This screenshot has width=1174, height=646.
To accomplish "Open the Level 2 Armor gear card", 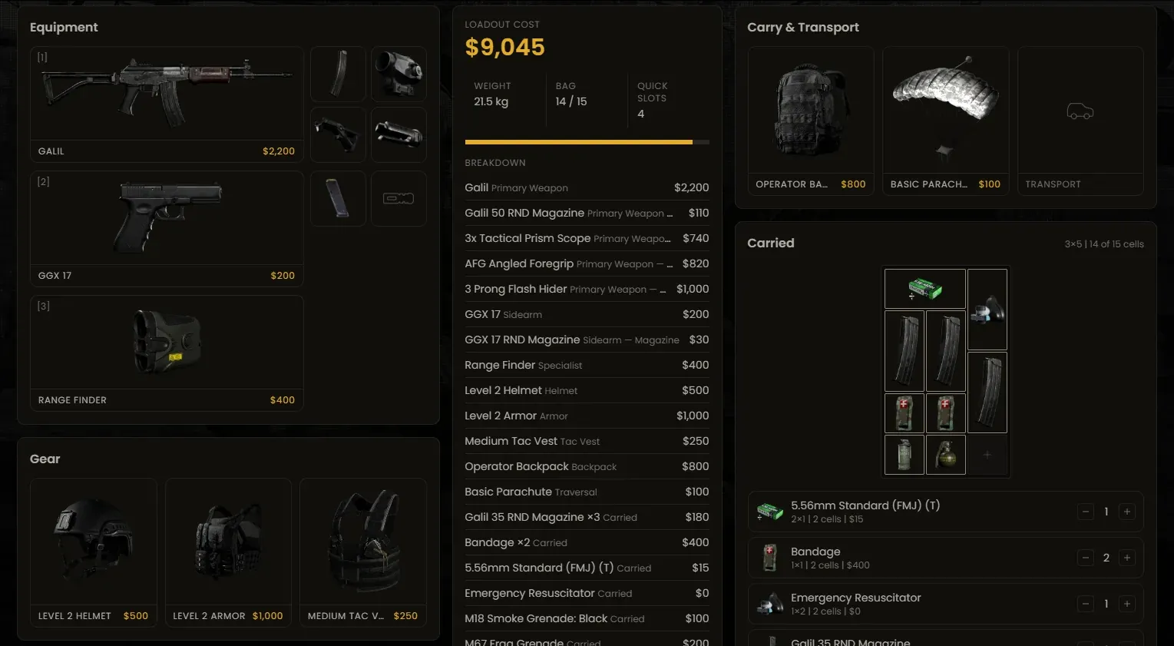I will (228, 552).
